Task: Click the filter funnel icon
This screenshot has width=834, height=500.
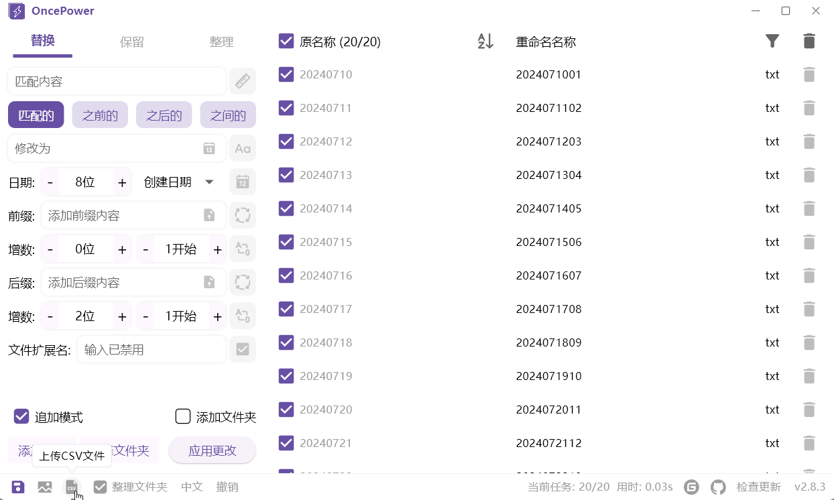Action: pyautogui.click(x=772, y=41)
